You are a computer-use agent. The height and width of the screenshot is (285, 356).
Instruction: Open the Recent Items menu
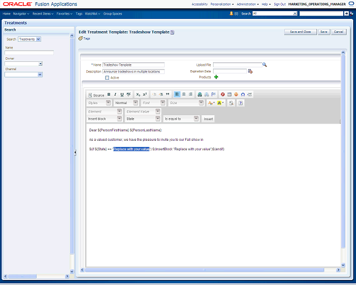[x=43, y=14]
